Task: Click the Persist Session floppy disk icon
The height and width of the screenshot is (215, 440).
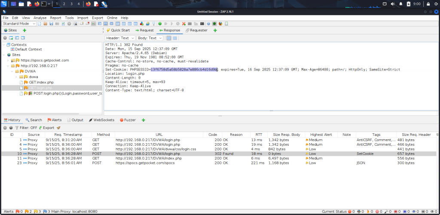Action: 51,24
